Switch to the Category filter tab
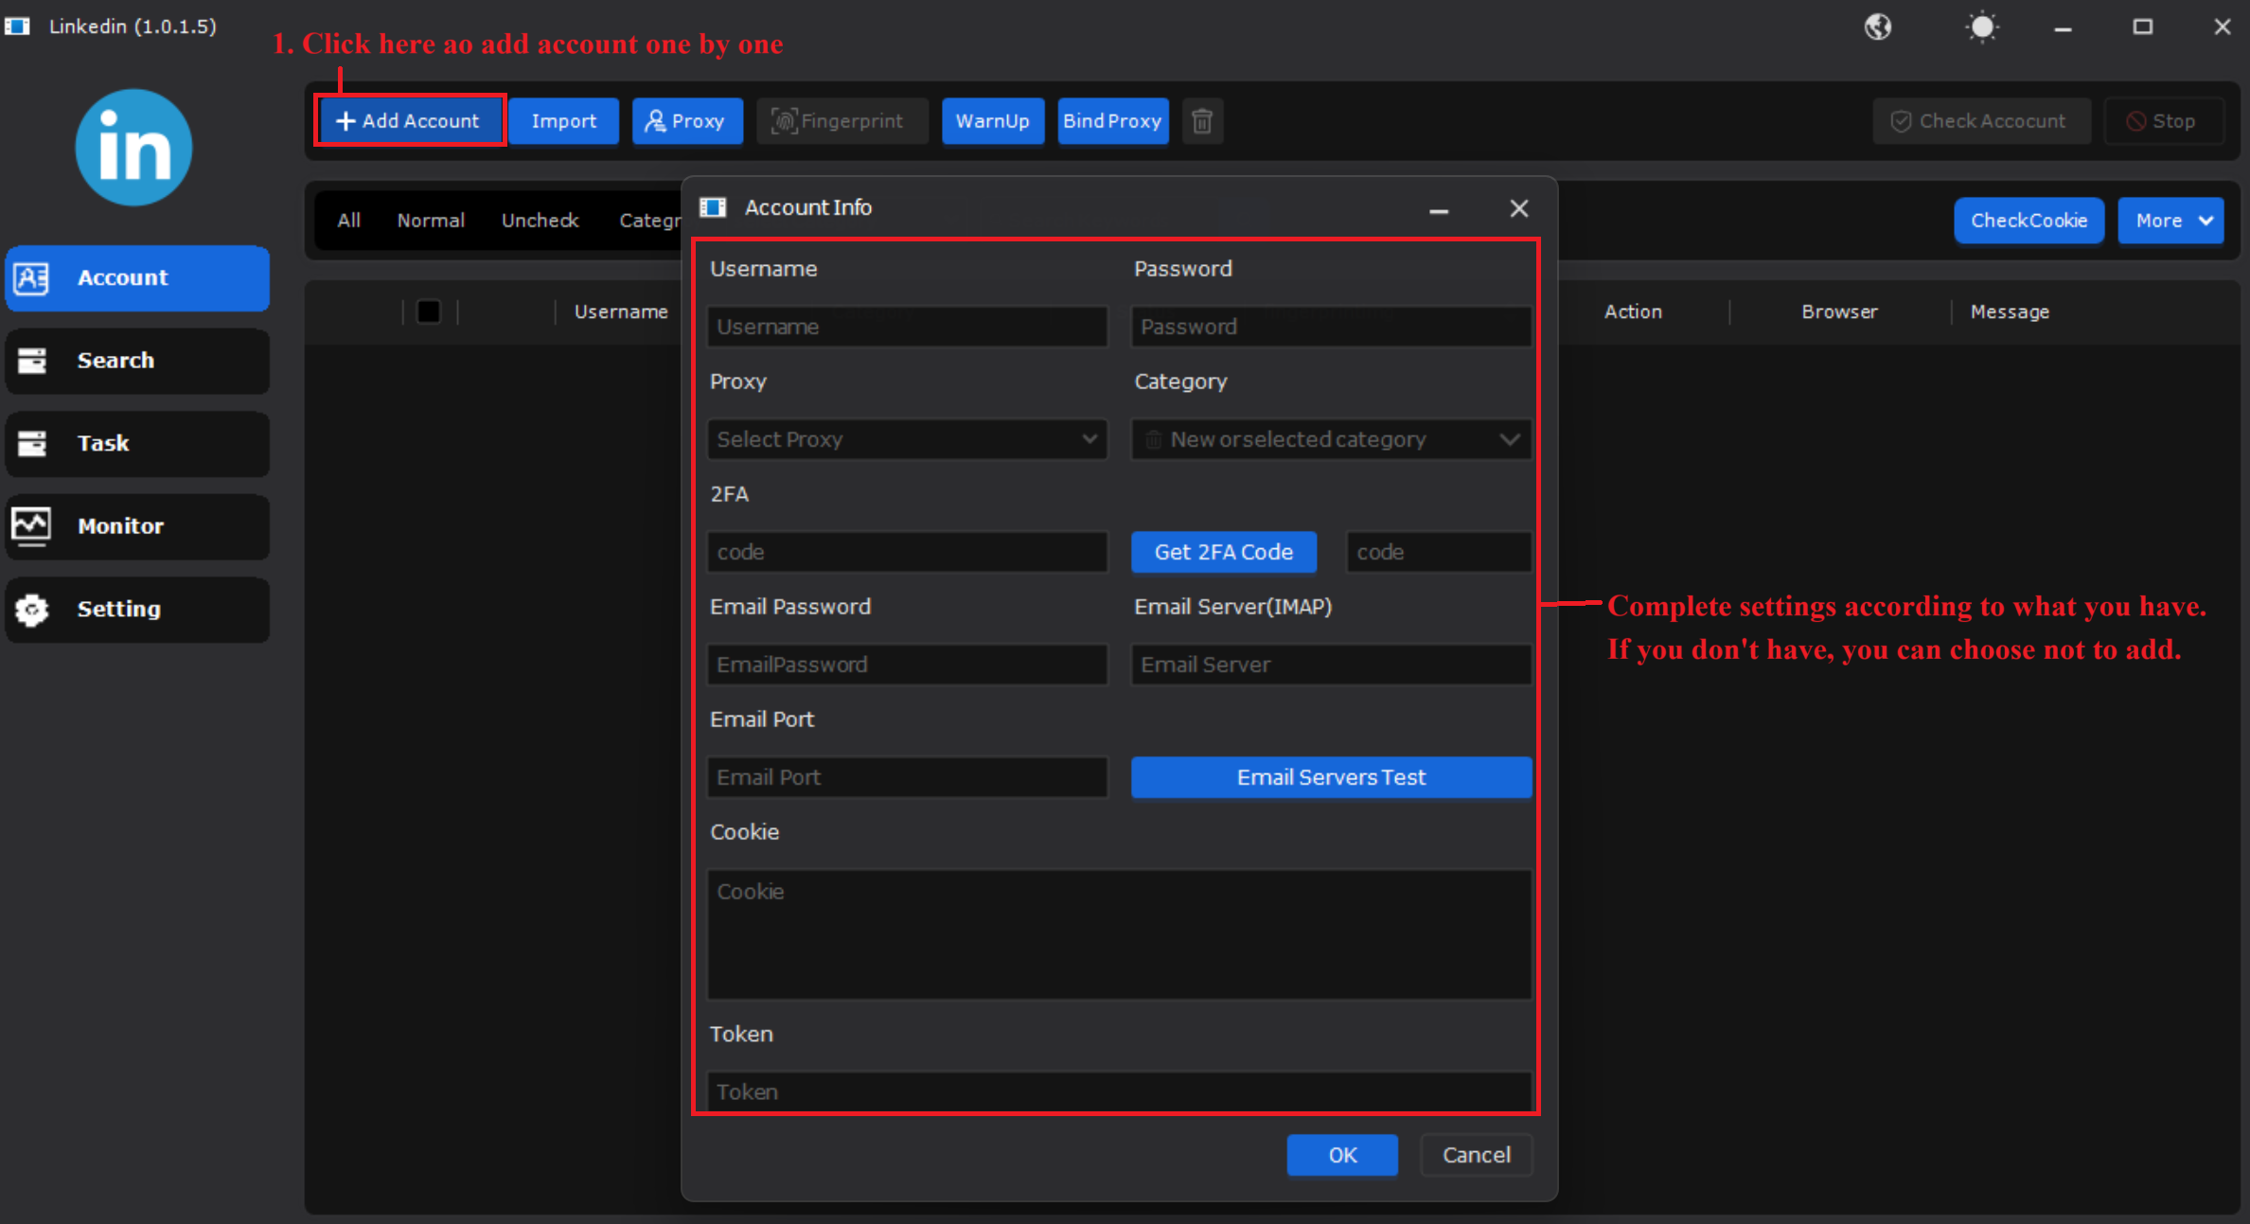 coord(649,221)
